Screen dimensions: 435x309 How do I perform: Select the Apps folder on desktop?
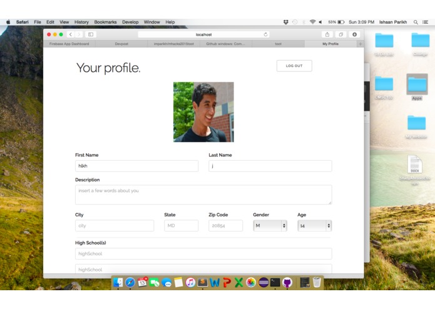tap(417, 88)
